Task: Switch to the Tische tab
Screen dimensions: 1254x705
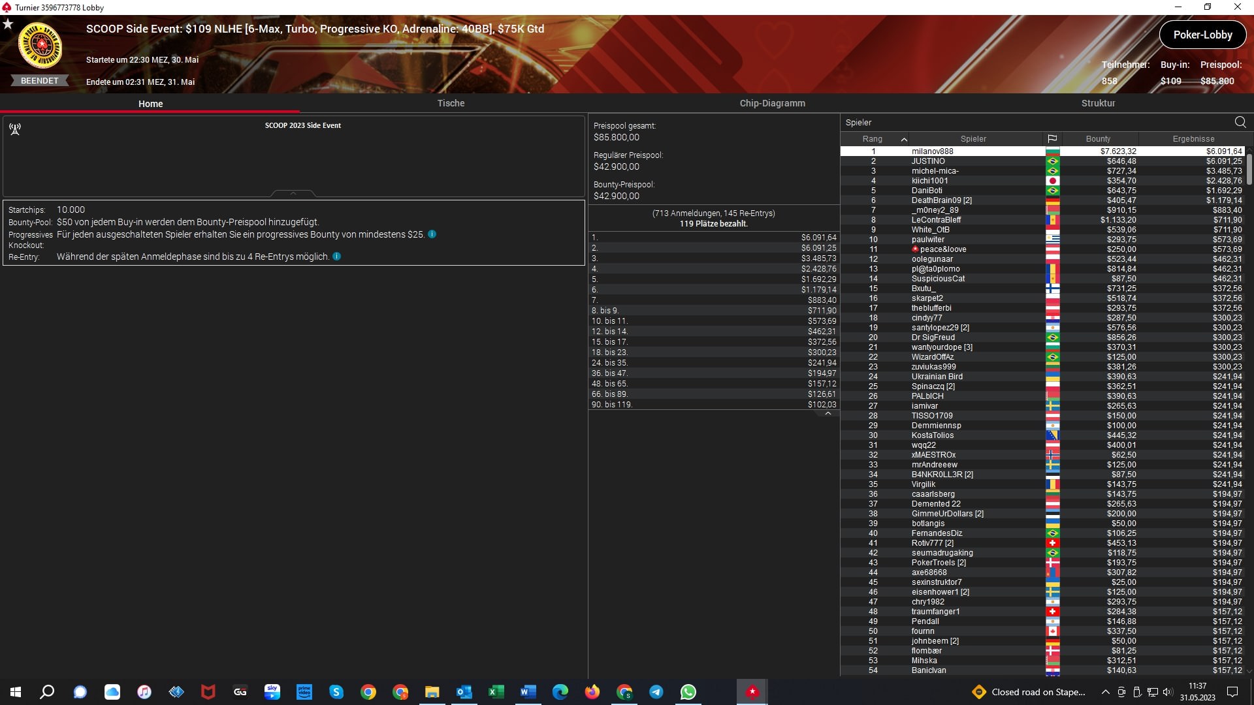Action: point(451,103)
